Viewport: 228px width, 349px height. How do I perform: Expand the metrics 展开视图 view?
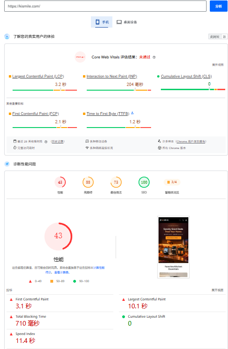pyautogui.click(x=217, y=290)
